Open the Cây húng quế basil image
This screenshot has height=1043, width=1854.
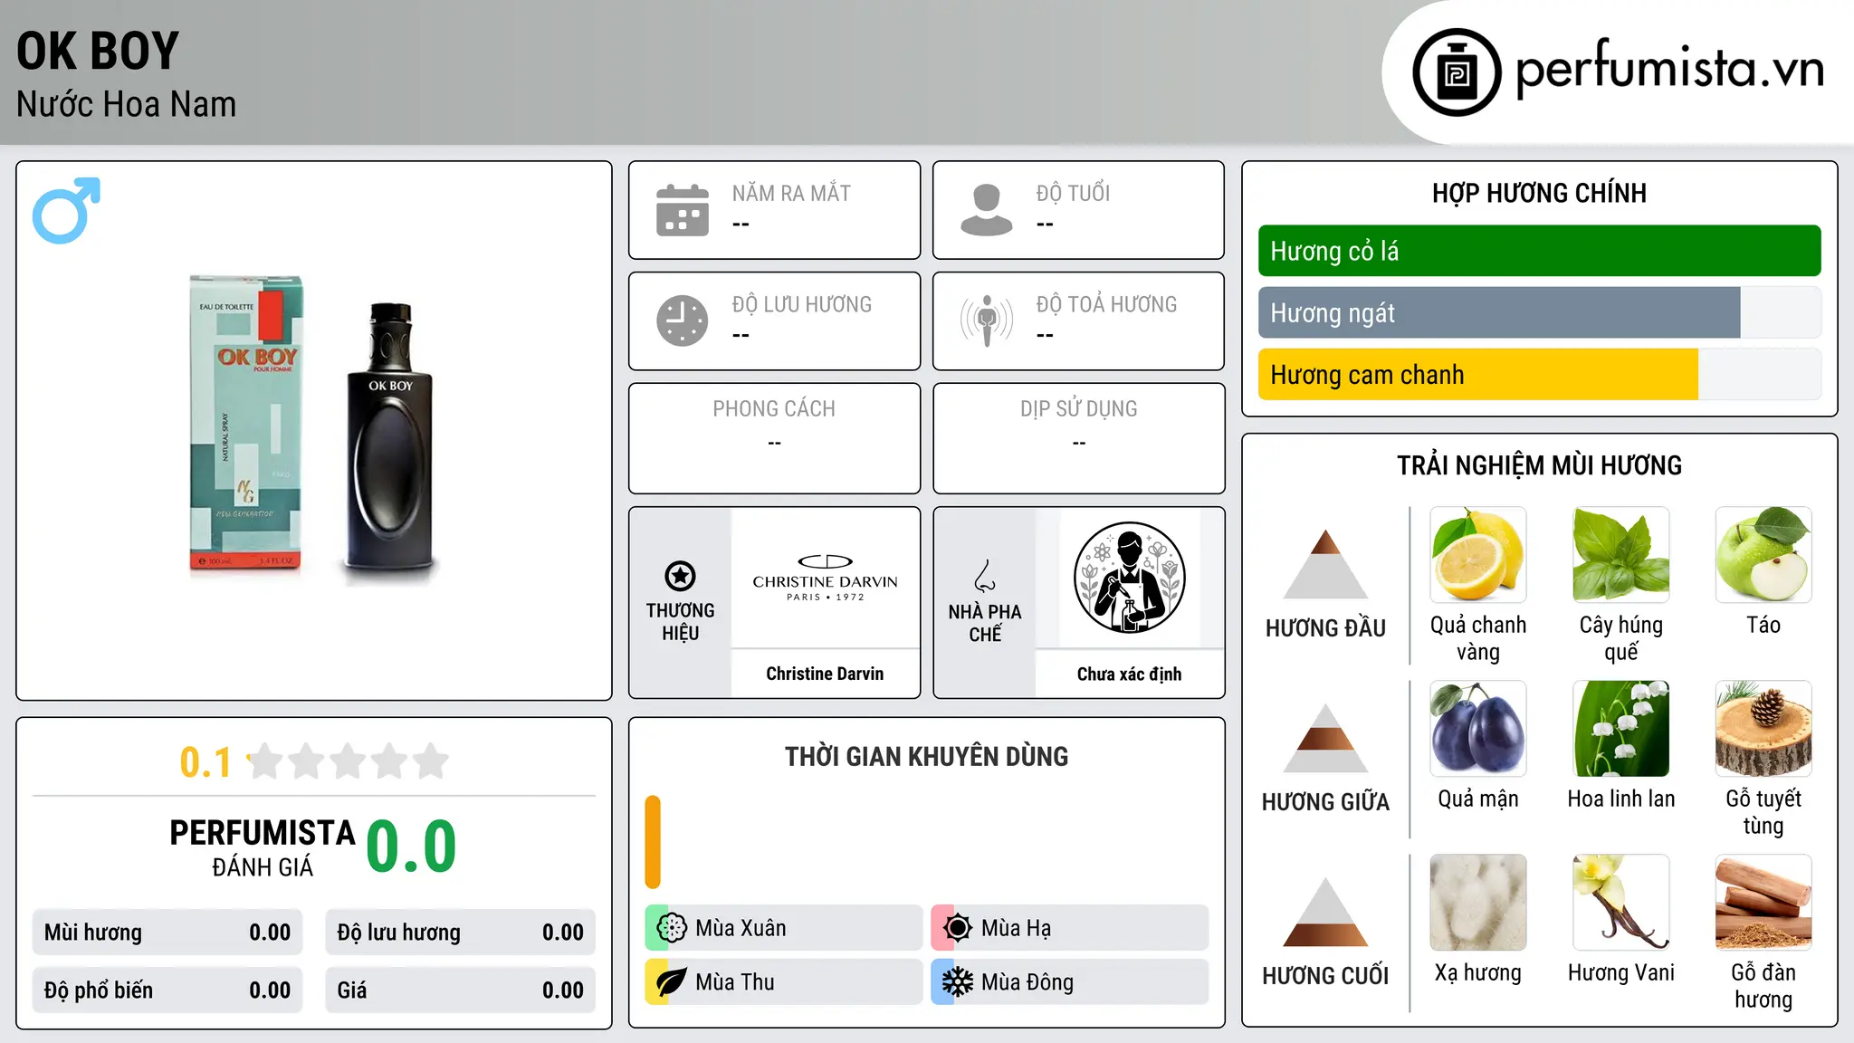tap(1621, 555)
